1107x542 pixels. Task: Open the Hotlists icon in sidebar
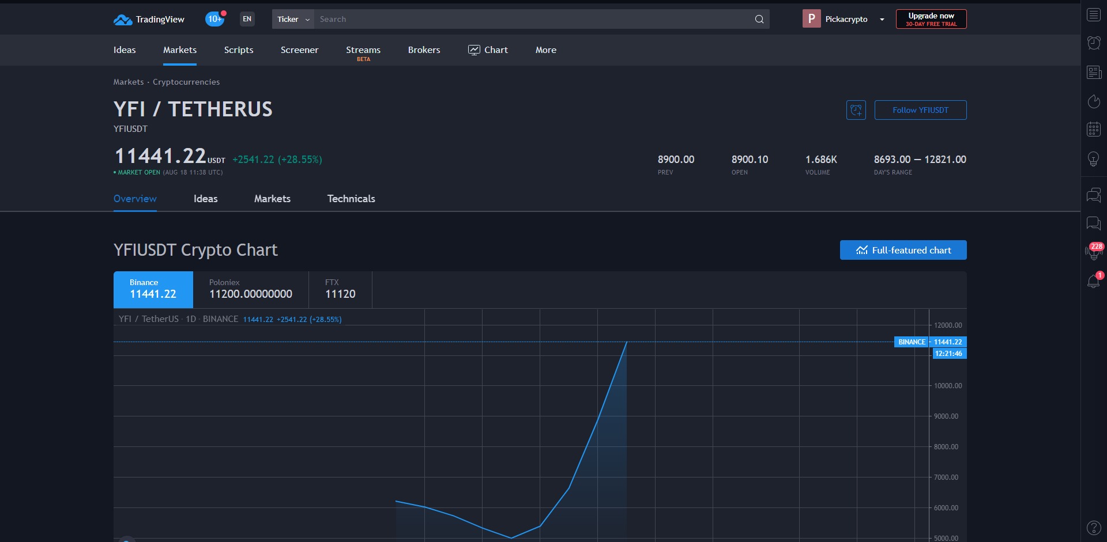[x=1094, y=101]
